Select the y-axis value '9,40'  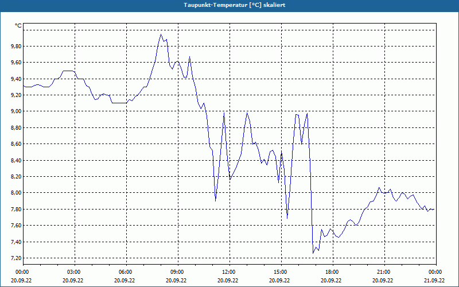click(x=16, y=79)
